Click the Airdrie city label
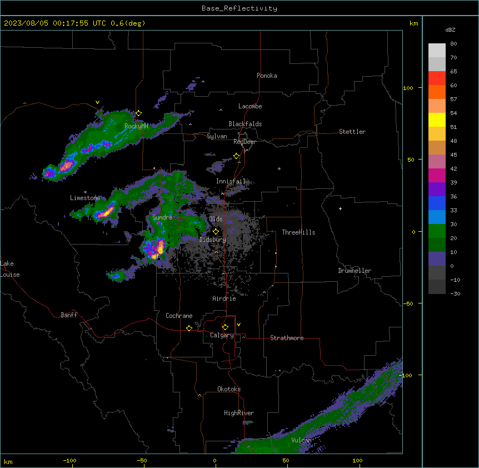 pyautogui.click(x=224, y=298)
